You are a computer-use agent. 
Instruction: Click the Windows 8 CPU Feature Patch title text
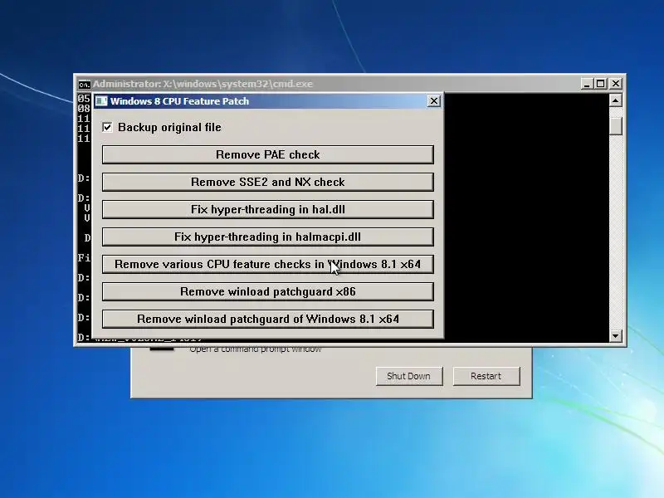(179, 101)
